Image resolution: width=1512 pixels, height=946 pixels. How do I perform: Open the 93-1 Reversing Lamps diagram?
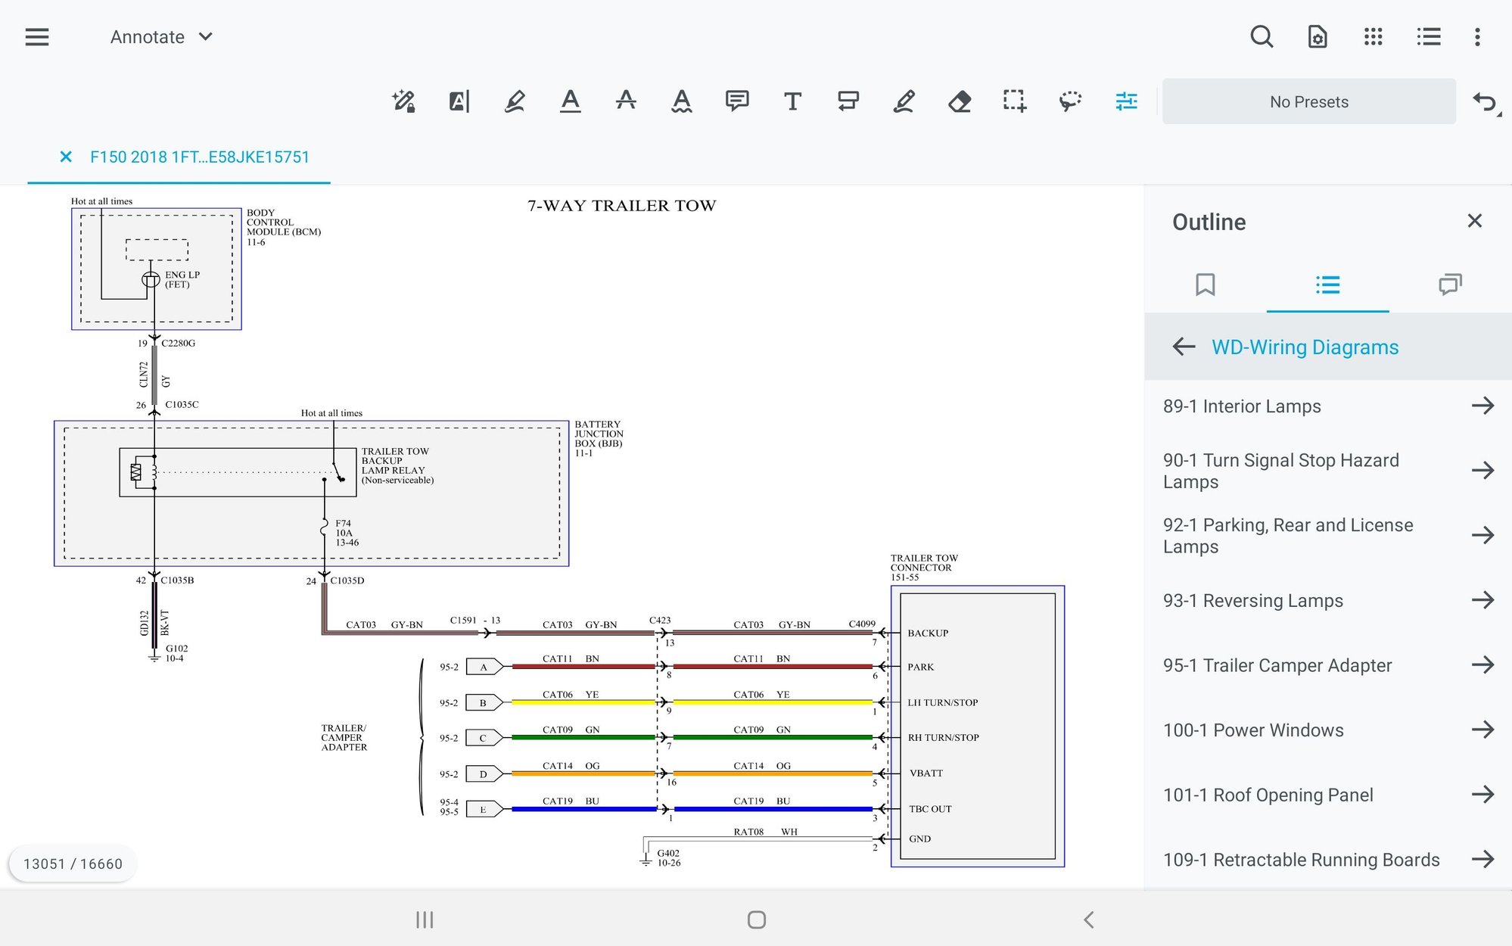(1254, 600)
